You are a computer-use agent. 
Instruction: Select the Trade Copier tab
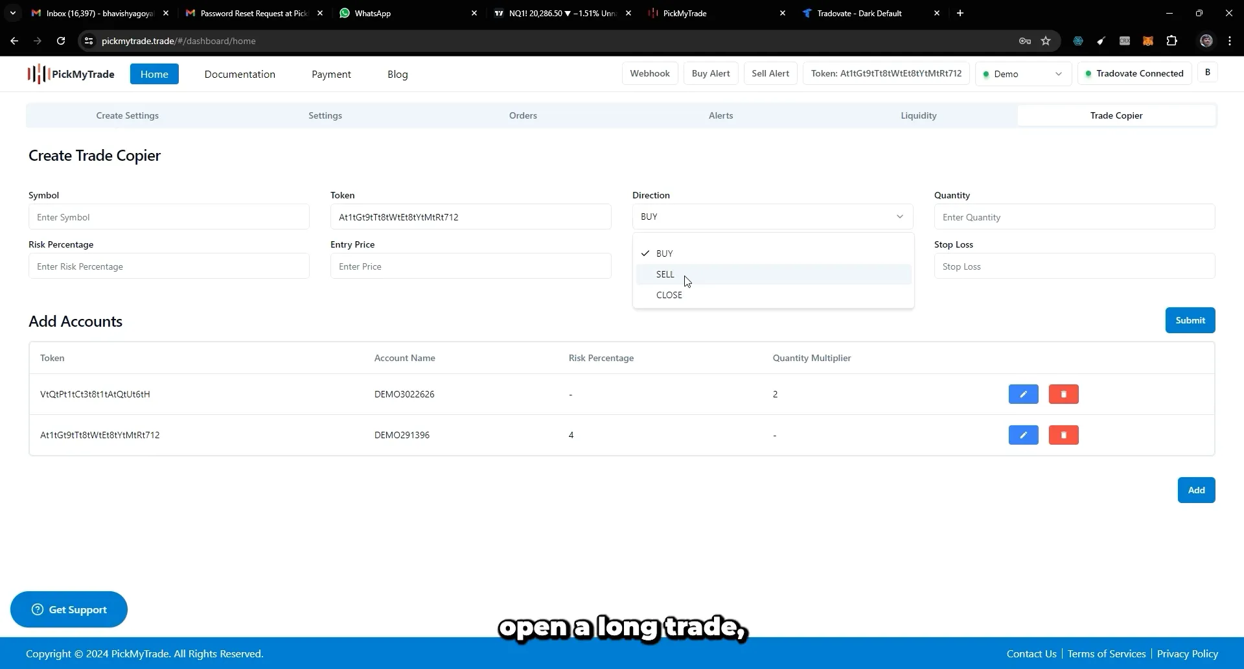(1116, 115)
